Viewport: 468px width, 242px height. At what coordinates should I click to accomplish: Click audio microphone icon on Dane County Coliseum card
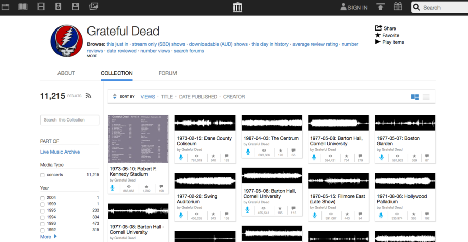point(181,157)
